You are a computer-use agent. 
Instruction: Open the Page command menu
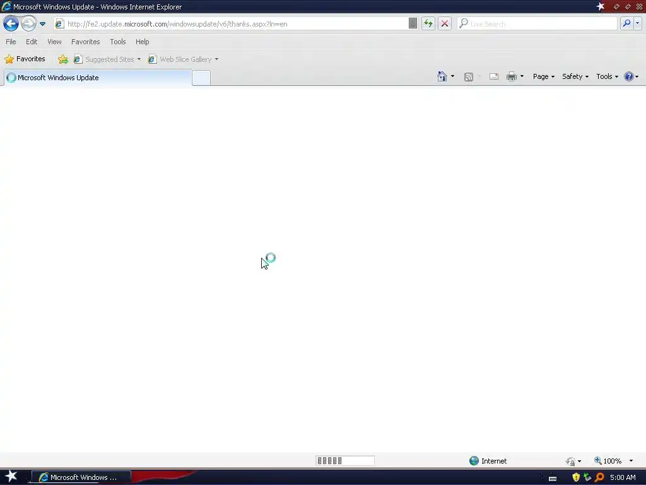point(543,76)
